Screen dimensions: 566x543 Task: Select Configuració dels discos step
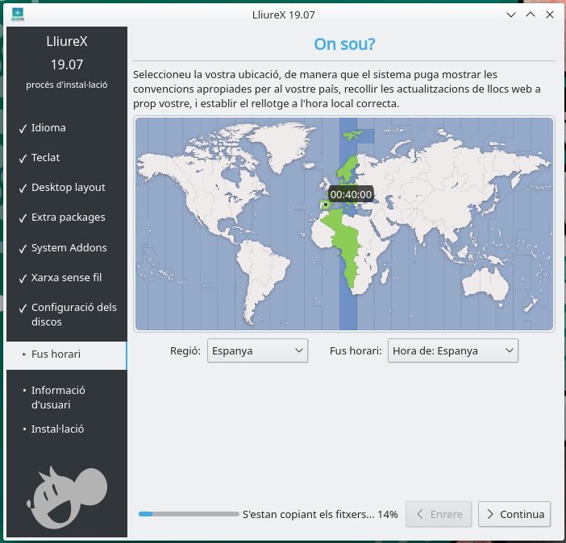74,314
